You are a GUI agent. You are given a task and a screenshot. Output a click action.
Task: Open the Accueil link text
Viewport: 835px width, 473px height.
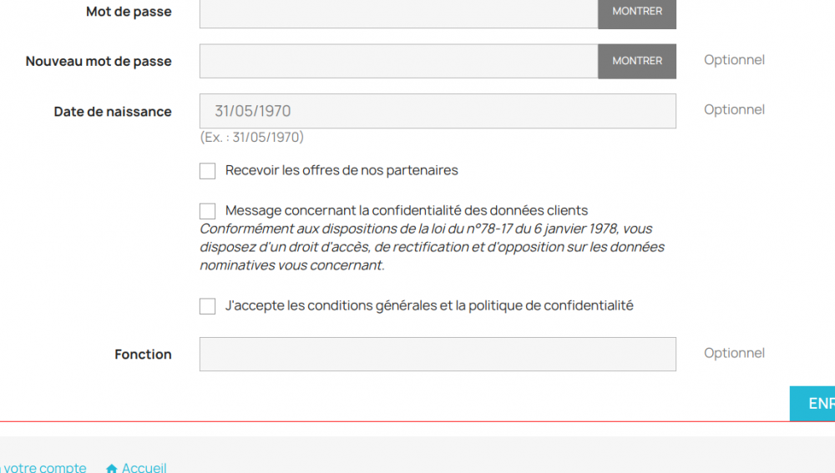144,468
